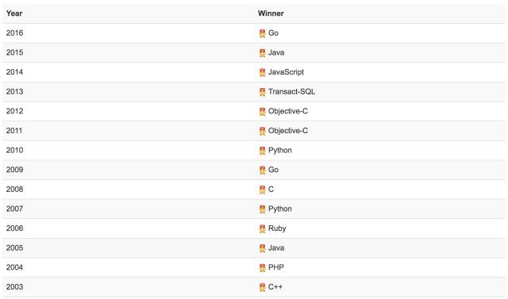Click the medal icon next to Transact-SQL
Screen dimensions: 508x299
coord(263,92)
